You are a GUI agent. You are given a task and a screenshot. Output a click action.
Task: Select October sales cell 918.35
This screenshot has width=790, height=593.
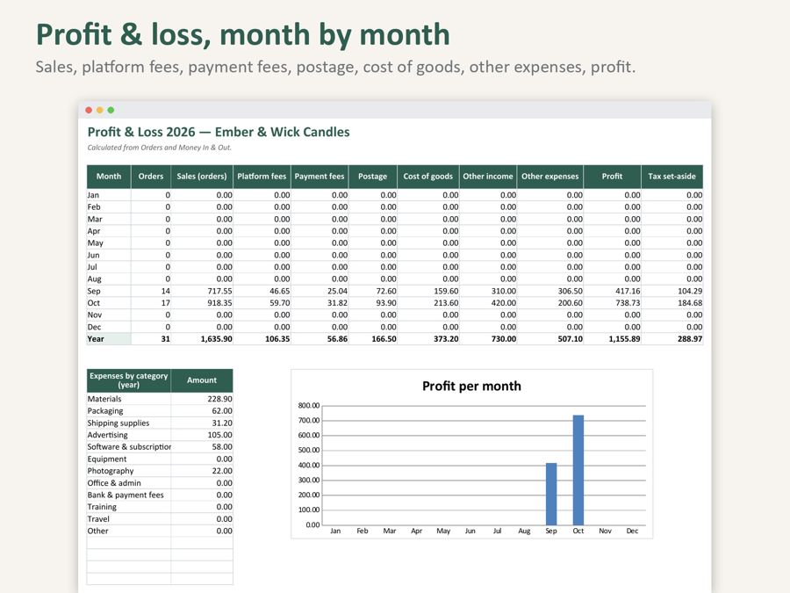(x=202, y=303)
